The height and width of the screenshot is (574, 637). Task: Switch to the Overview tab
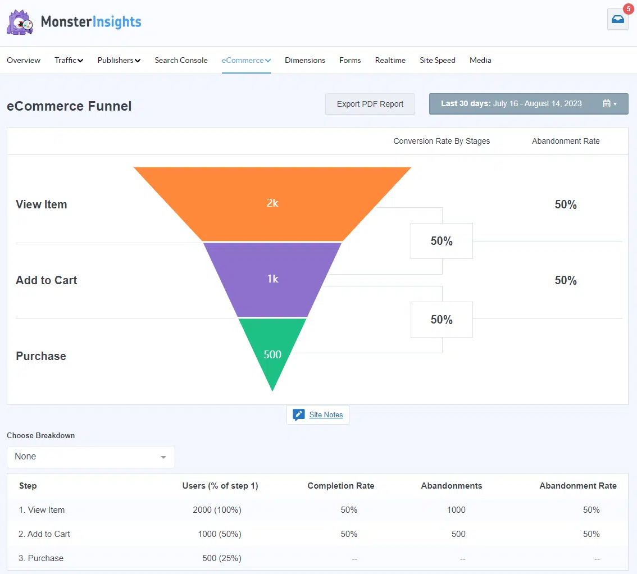[24, 60]
